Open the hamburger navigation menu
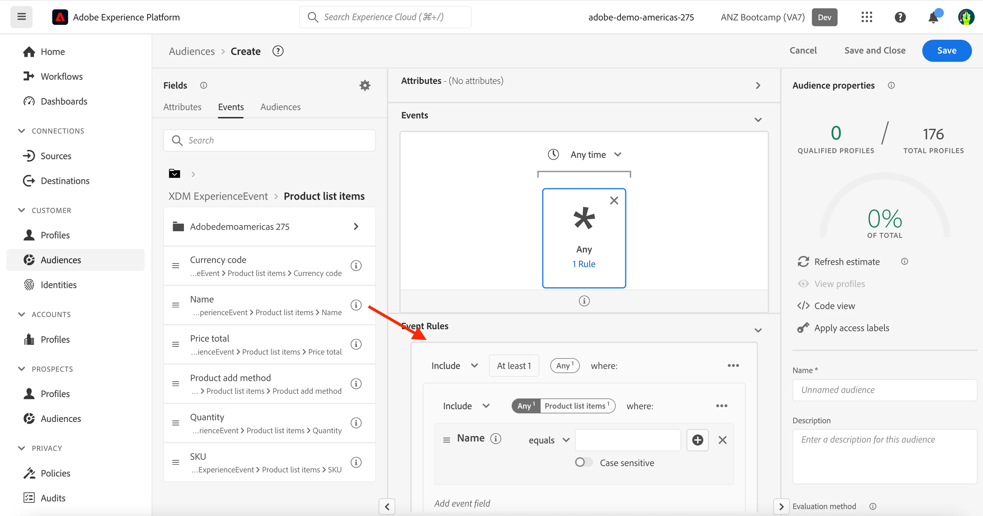Image resolution: width=983 pixels, height=516 pixels. (x=21, y=17)
